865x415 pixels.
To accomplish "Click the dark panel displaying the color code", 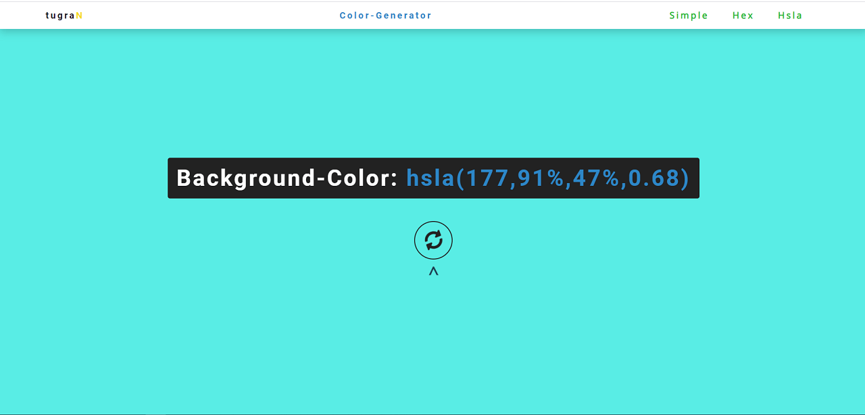I will (x=433, y=178).
